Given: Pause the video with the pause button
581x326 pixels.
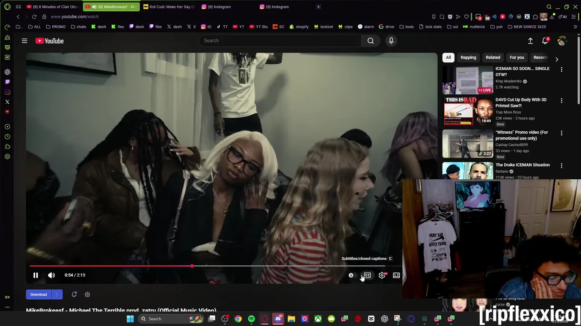Looking at the screenshot, I should [x=35, y=275].
